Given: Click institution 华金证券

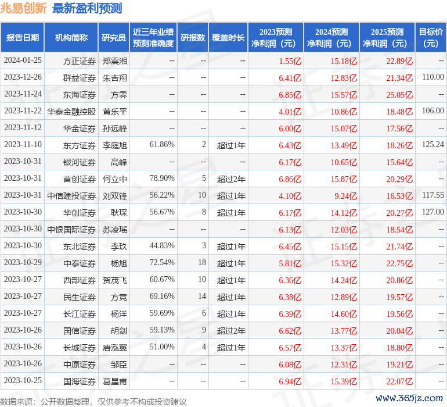Looking at the screenshot, I should click(80, 128).
